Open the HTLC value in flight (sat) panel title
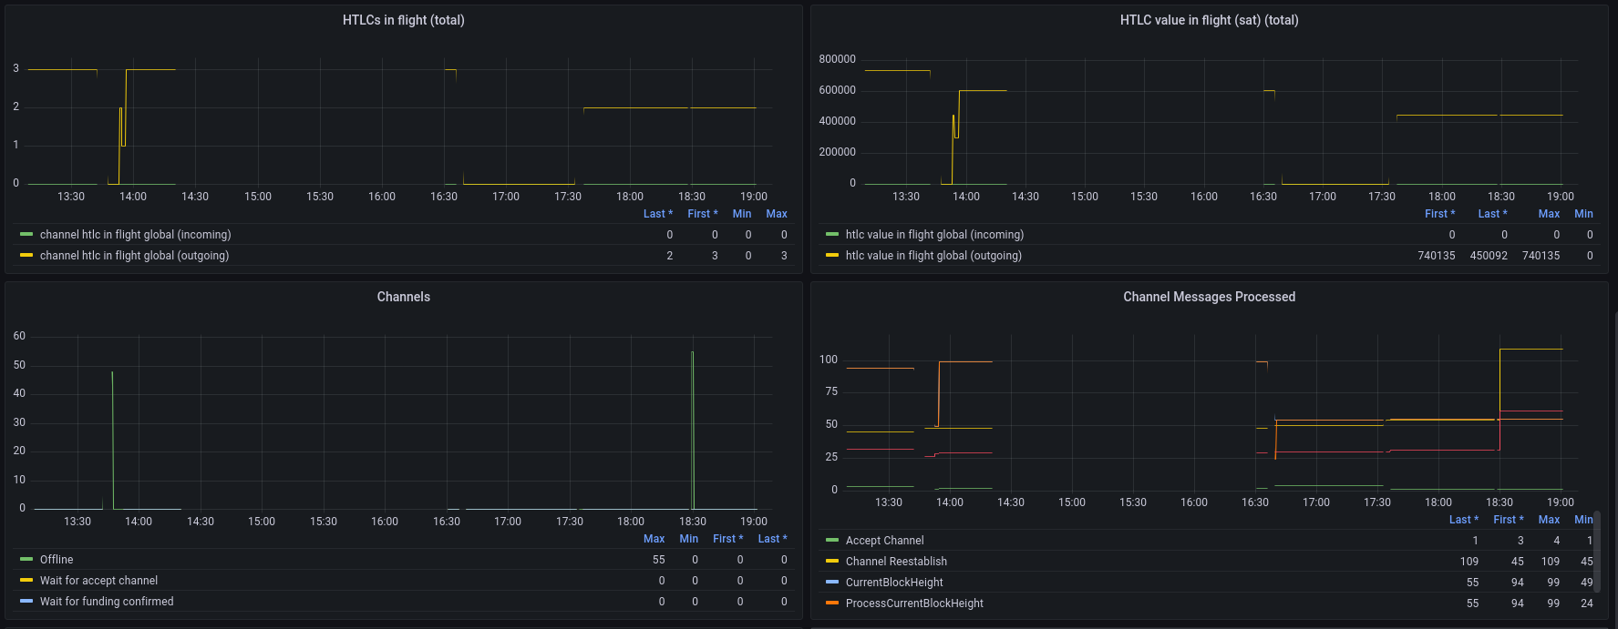Image resolution: width=1618 pixels, height=629 pixels. point(1209,20)
